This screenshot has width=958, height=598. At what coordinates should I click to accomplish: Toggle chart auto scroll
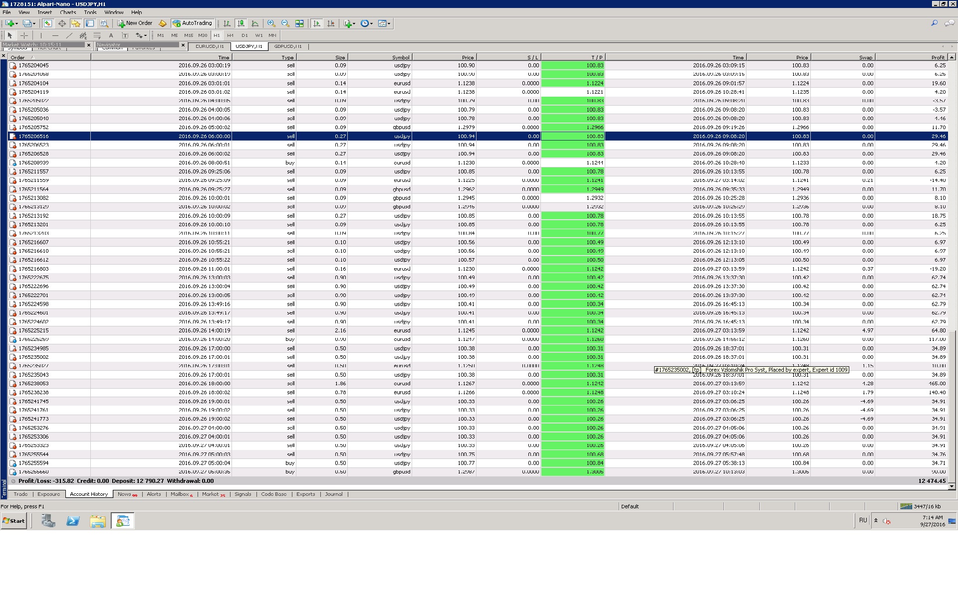[316, 23]
